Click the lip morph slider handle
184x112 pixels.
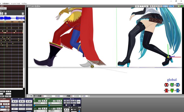pyautogui.click(x=49, y=106)
